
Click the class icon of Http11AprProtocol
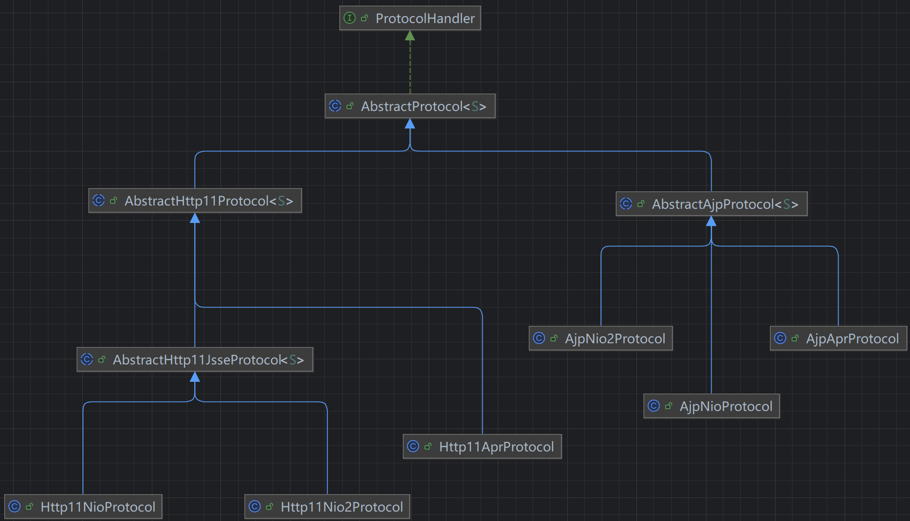coord(413,447)
